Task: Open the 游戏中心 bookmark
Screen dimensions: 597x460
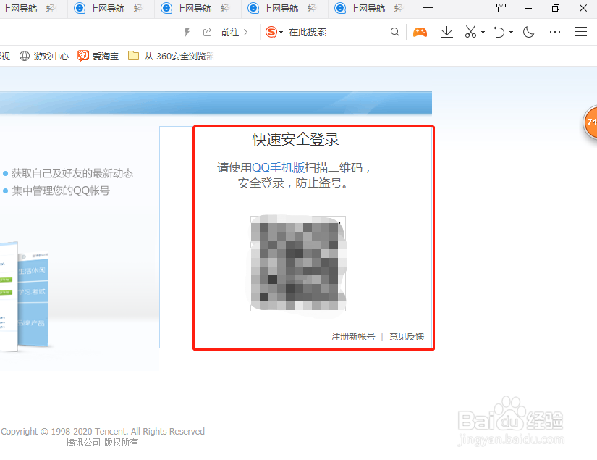Action: click(44, 56)
